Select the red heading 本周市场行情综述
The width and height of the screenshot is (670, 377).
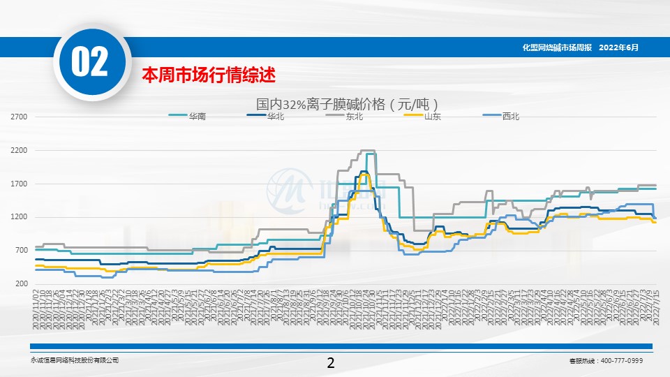(209, 75)
